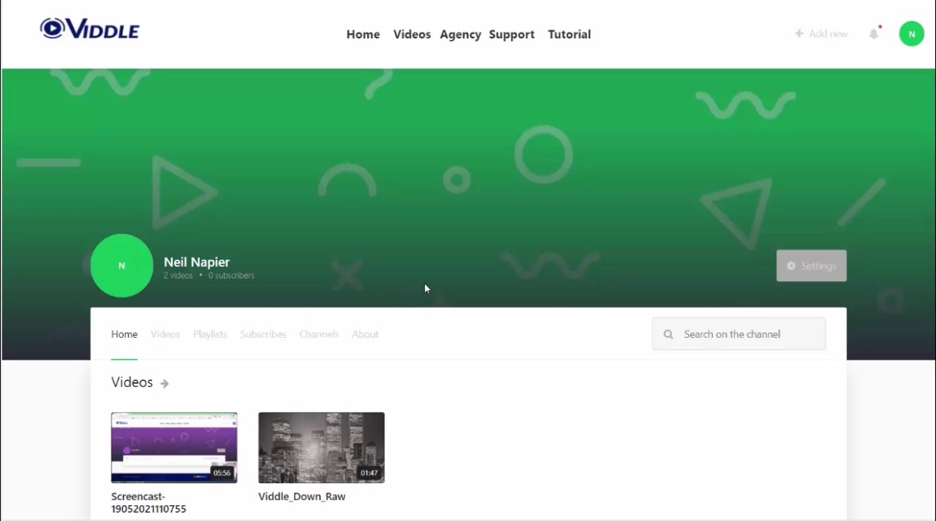Screen dimensions: 936x521
Task: Click the Add new button label
Action: [828, 34]
